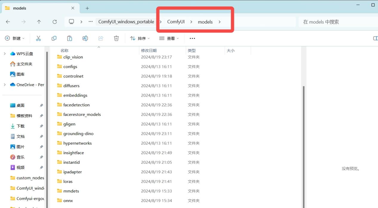This screenshot has height=208, width=378.
Task: Open 音乐 in quick access
Action: pyautogui.click(x=21, y=157)
